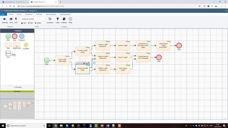Select the 'I enter a invalid email' node
Image resolution: width=228 pixels, height=128 pixels.
(x=82, y=69)
